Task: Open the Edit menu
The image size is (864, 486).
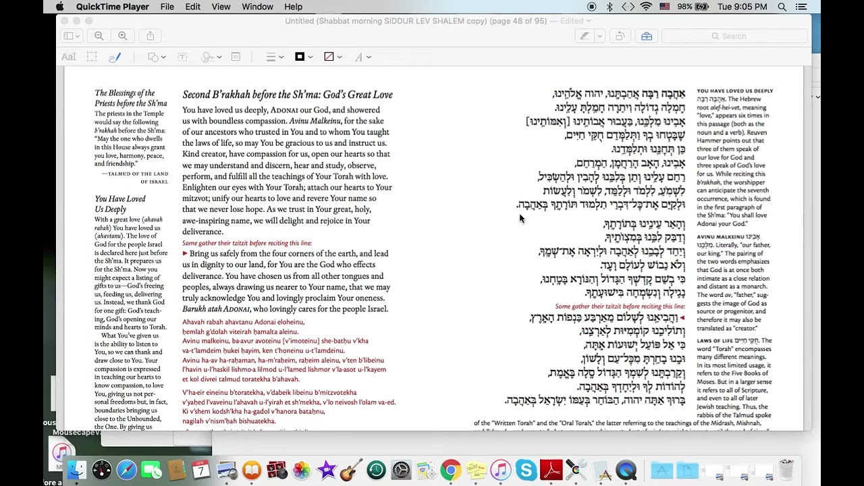Action: tap(193, 7)
